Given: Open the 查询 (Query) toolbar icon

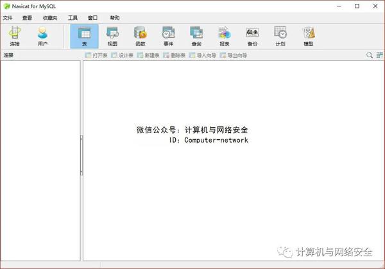Looking at the screenshot, I should point(196,37).
